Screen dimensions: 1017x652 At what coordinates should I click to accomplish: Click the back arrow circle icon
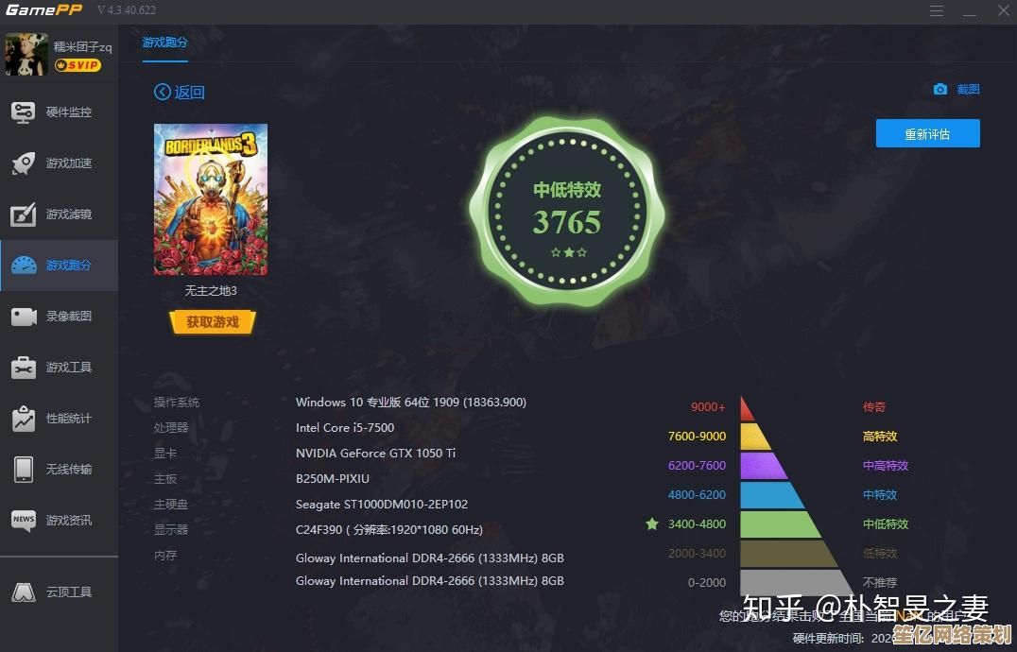click(x=163, y=92)
